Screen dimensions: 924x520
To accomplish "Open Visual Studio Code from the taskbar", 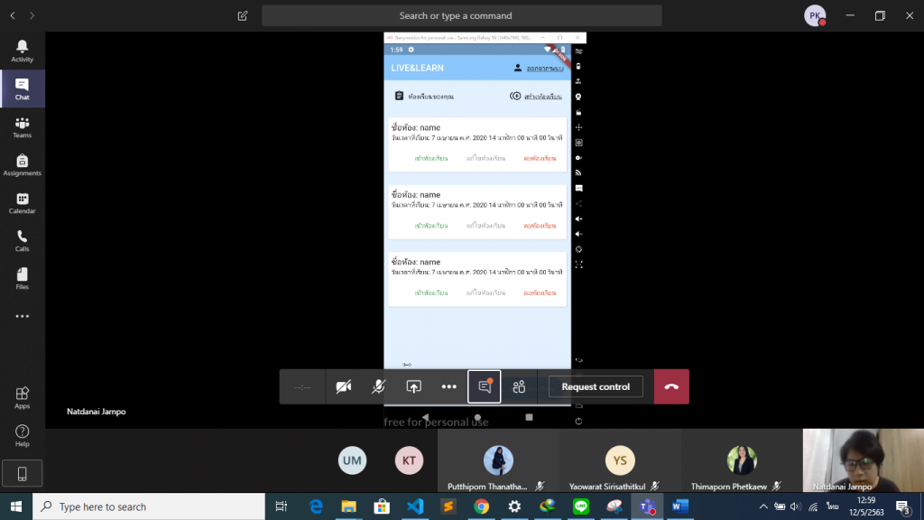I will [x=414, y=506].
